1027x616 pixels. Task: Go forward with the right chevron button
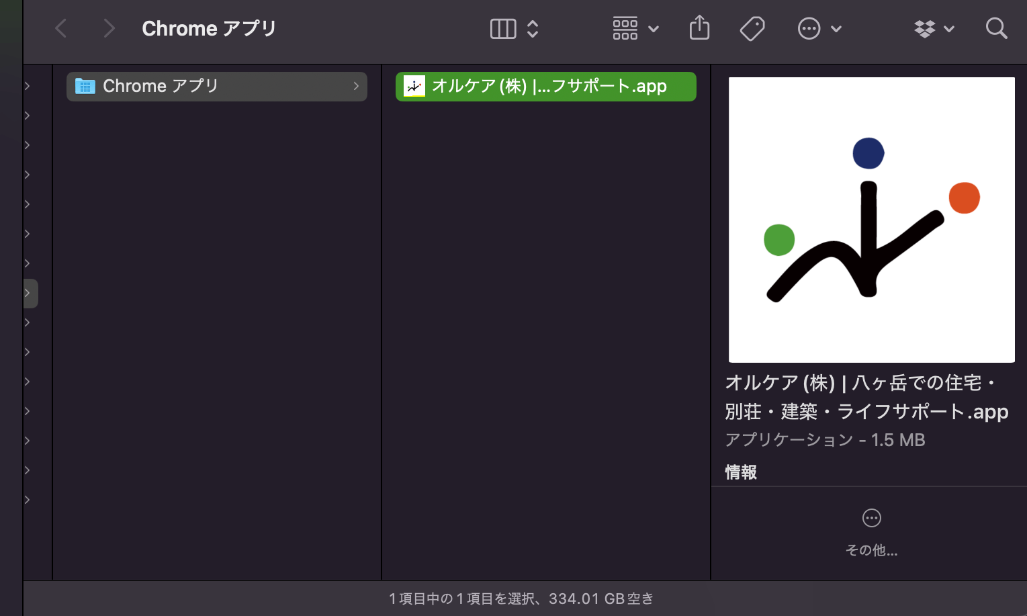(x=109, y=29)
